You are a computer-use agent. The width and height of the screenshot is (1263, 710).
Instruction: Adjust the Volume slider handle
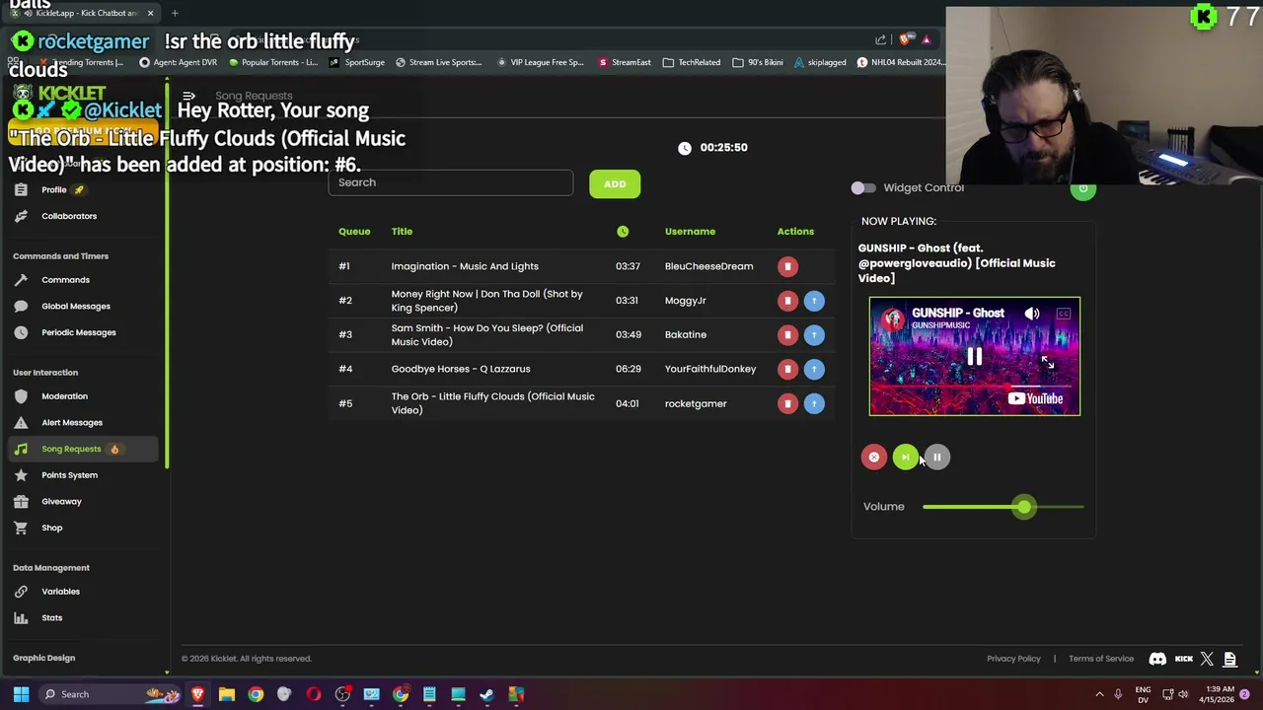point(1024,507)
